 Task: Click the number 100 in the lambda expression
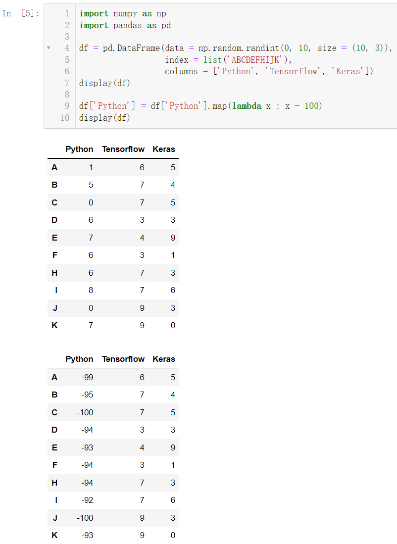311,106
